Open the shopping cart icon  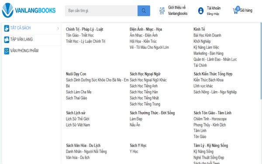pyautogui.click(x=236, y=10)
